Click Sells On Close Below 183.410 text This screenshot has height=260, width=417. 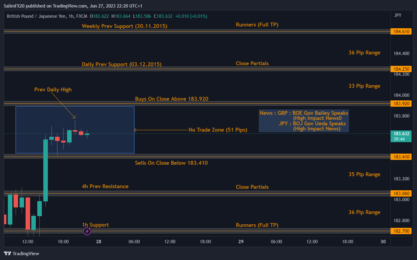pos(171,163)
